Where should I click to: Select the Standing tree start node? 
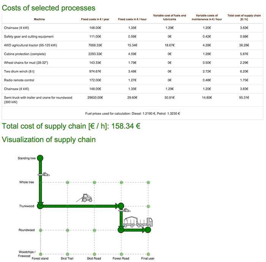pos(41,158)
